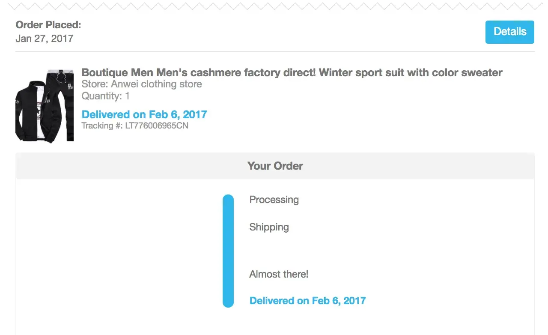This screenshot has height=335, width=548.
Task: Select the Your Order section header
Action: 275,166
